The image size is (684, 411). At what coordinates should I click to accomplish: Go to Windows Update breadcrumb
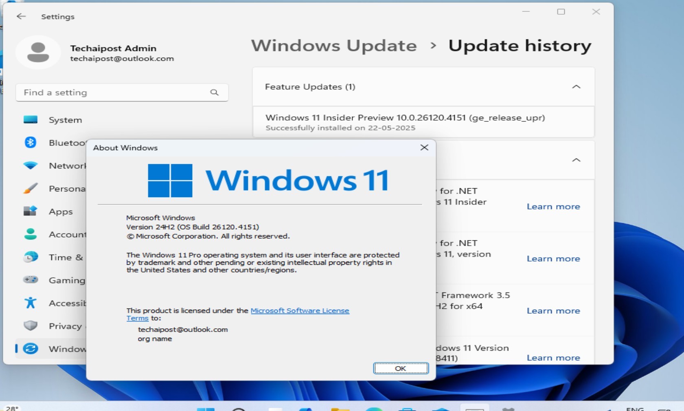[334, 46]
